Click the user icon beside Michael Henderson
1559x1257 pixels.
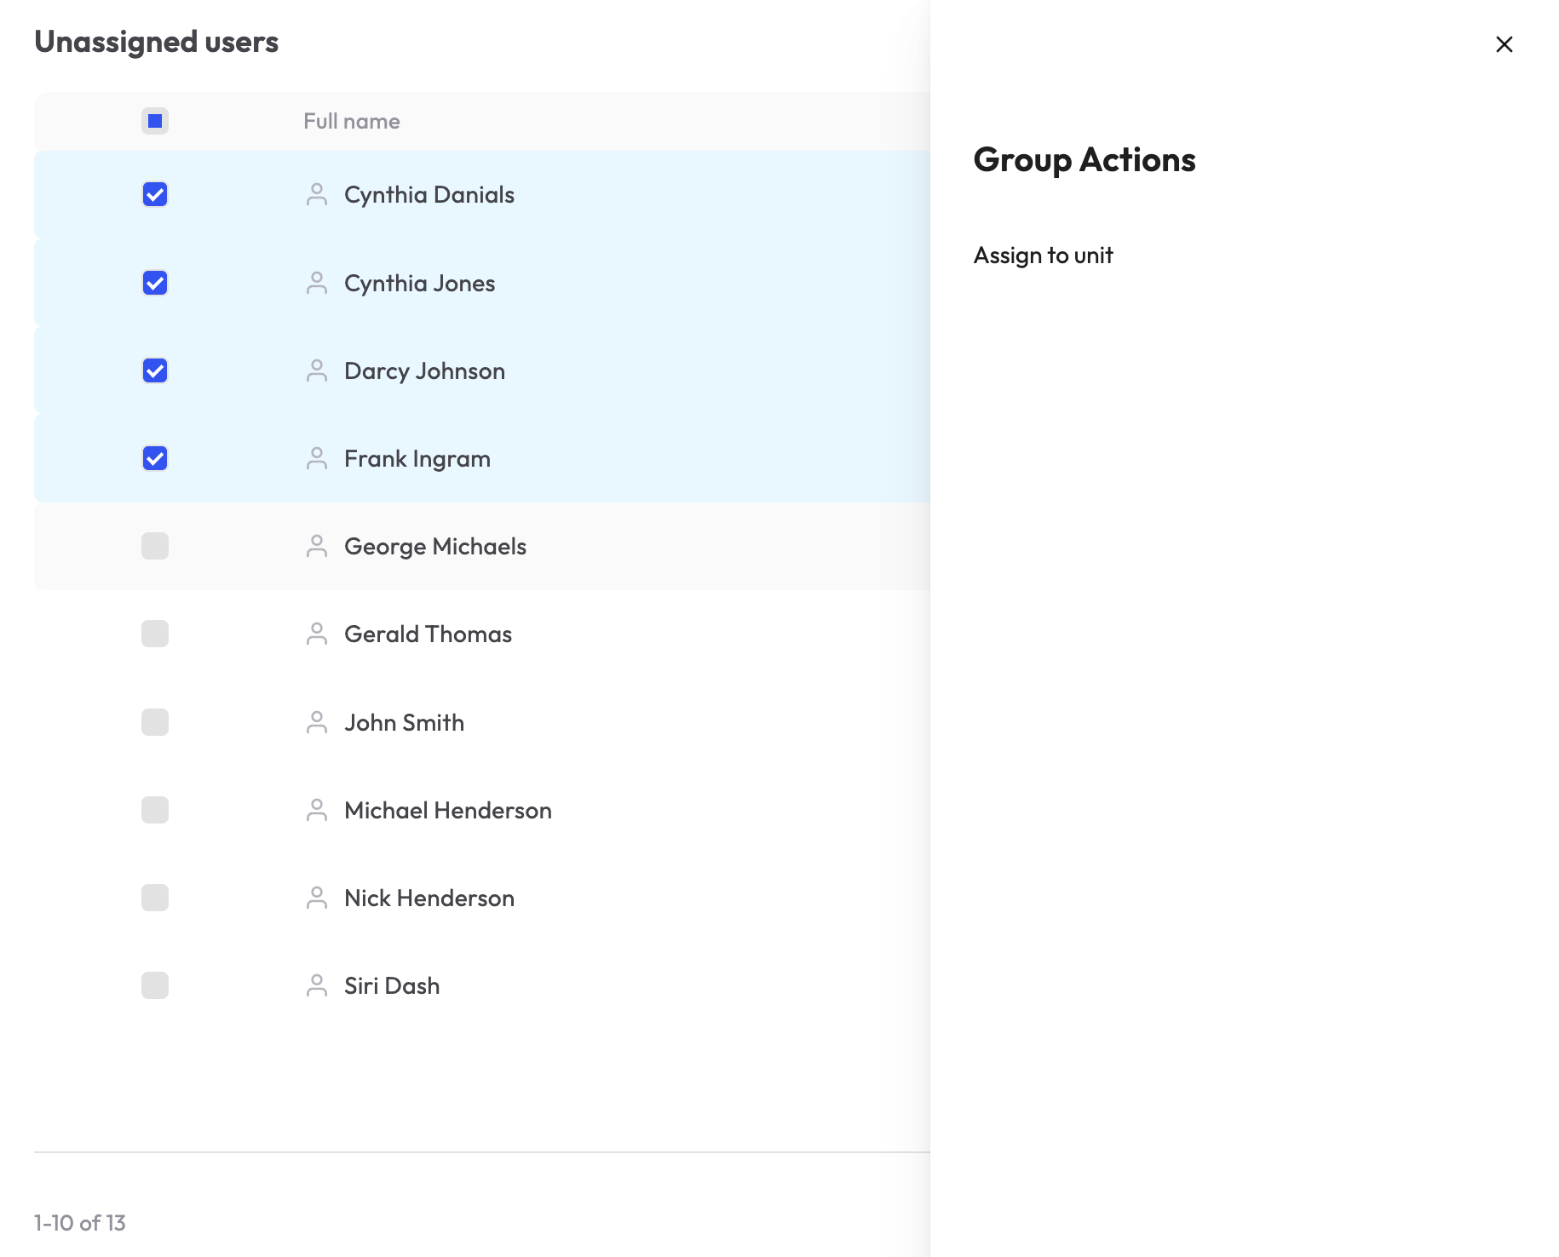pos(317,810)
